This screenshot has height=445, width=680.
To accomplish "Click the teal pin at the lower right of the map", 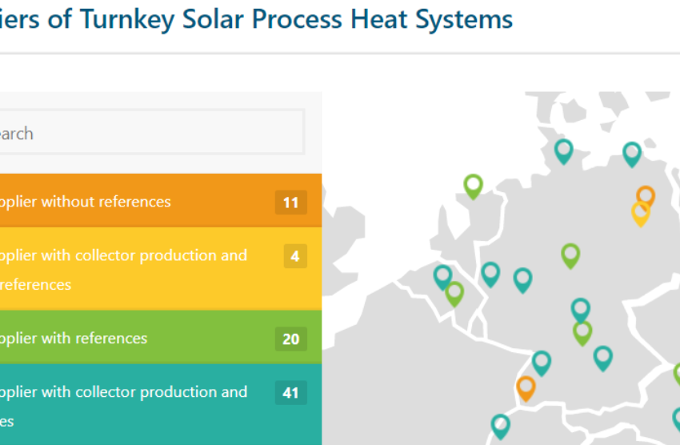I will pos(603,359).
